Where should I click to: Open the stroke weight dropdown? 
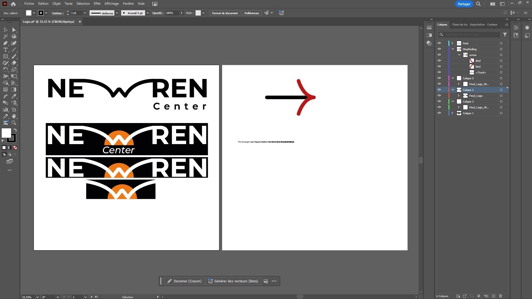(85, 13)
